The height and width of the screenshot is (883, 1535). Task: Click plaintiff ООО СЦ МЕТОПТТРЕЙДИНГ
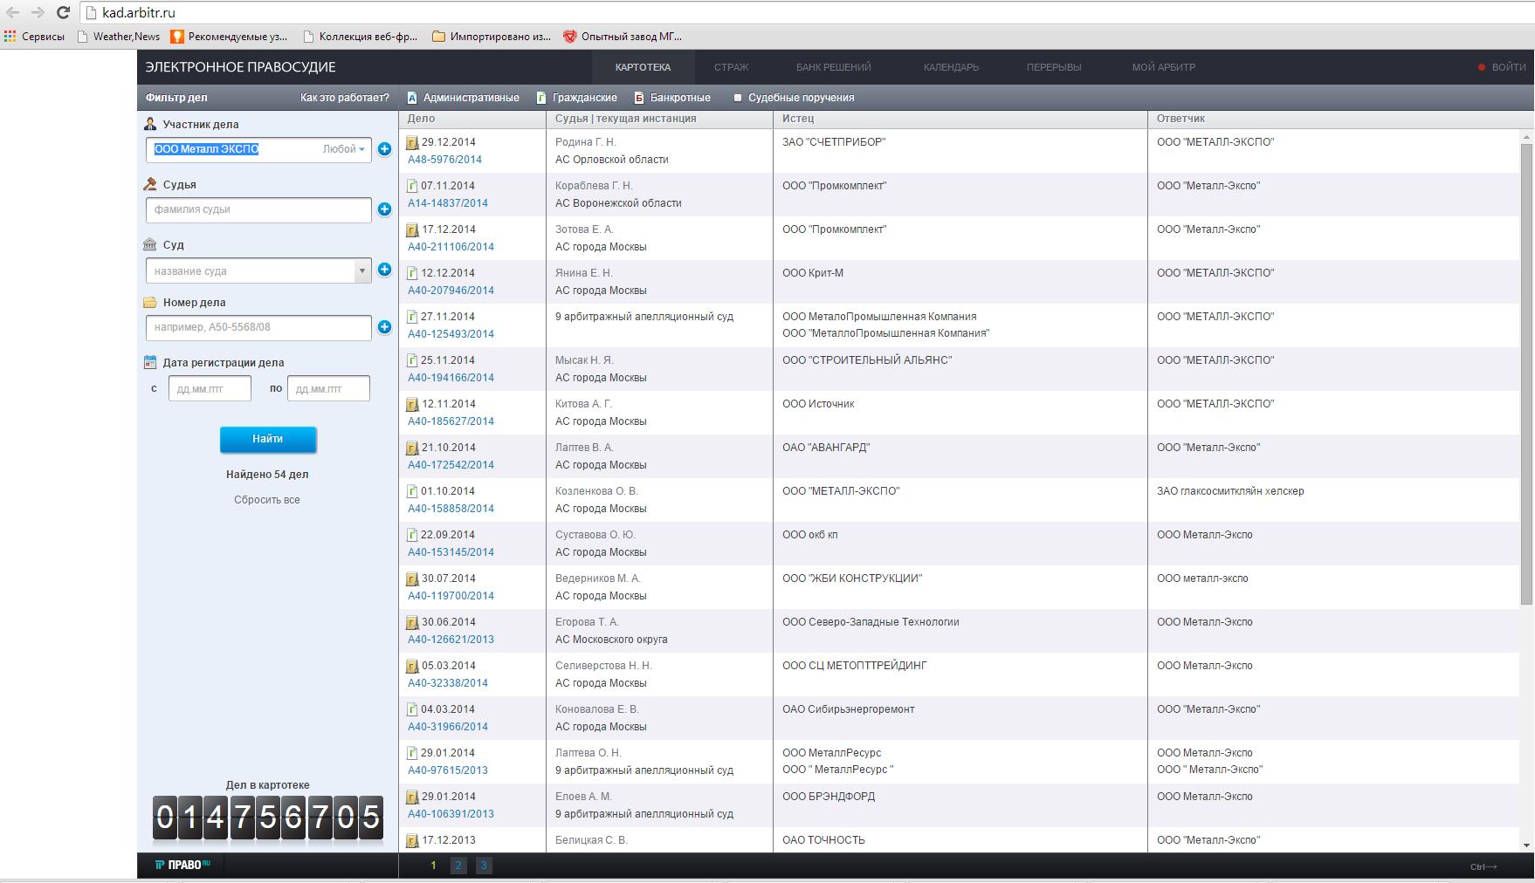pyautogui.click(x=855, y=666)
